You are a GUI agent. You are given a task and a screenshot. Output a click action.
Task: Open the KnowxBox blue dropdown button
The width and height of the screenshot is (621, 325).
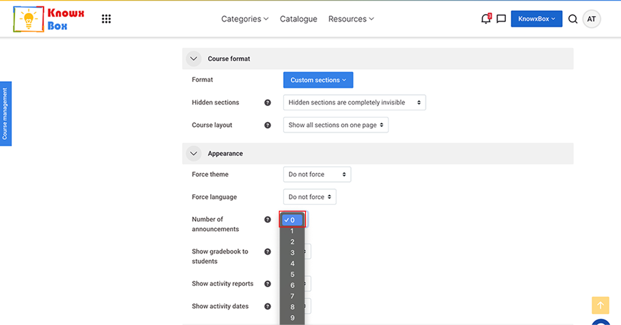[x=536, y=19]
